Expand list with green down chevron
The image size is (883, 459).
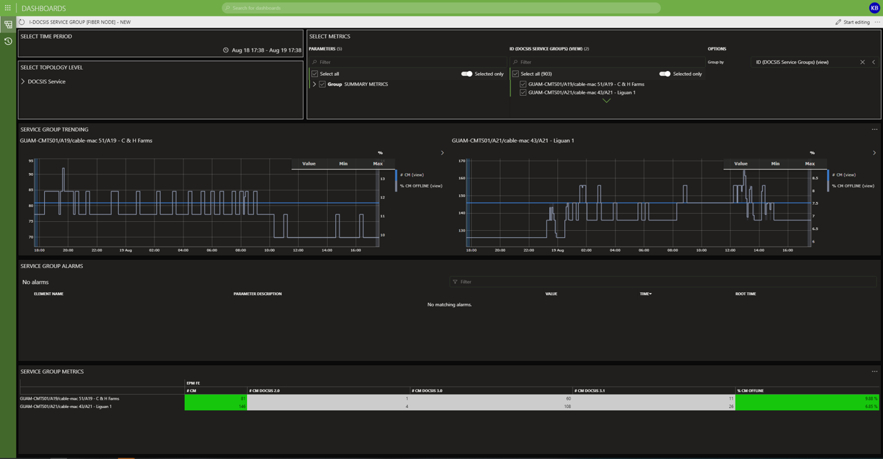(606, 101)
